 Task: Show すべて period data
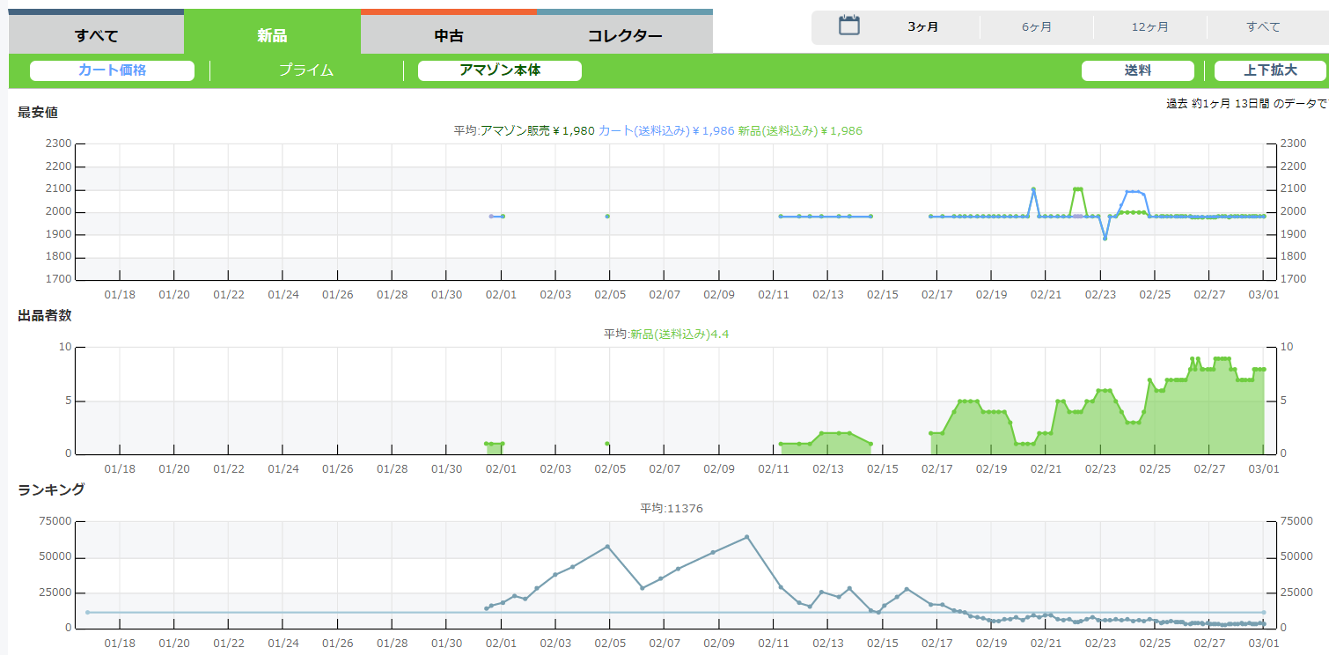(x=1263, y=27)
